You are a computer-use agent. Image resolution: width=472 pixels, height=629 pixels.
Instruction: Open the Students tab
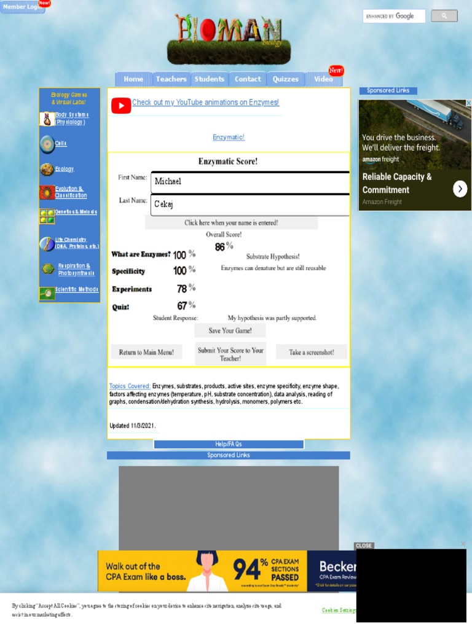209,79
